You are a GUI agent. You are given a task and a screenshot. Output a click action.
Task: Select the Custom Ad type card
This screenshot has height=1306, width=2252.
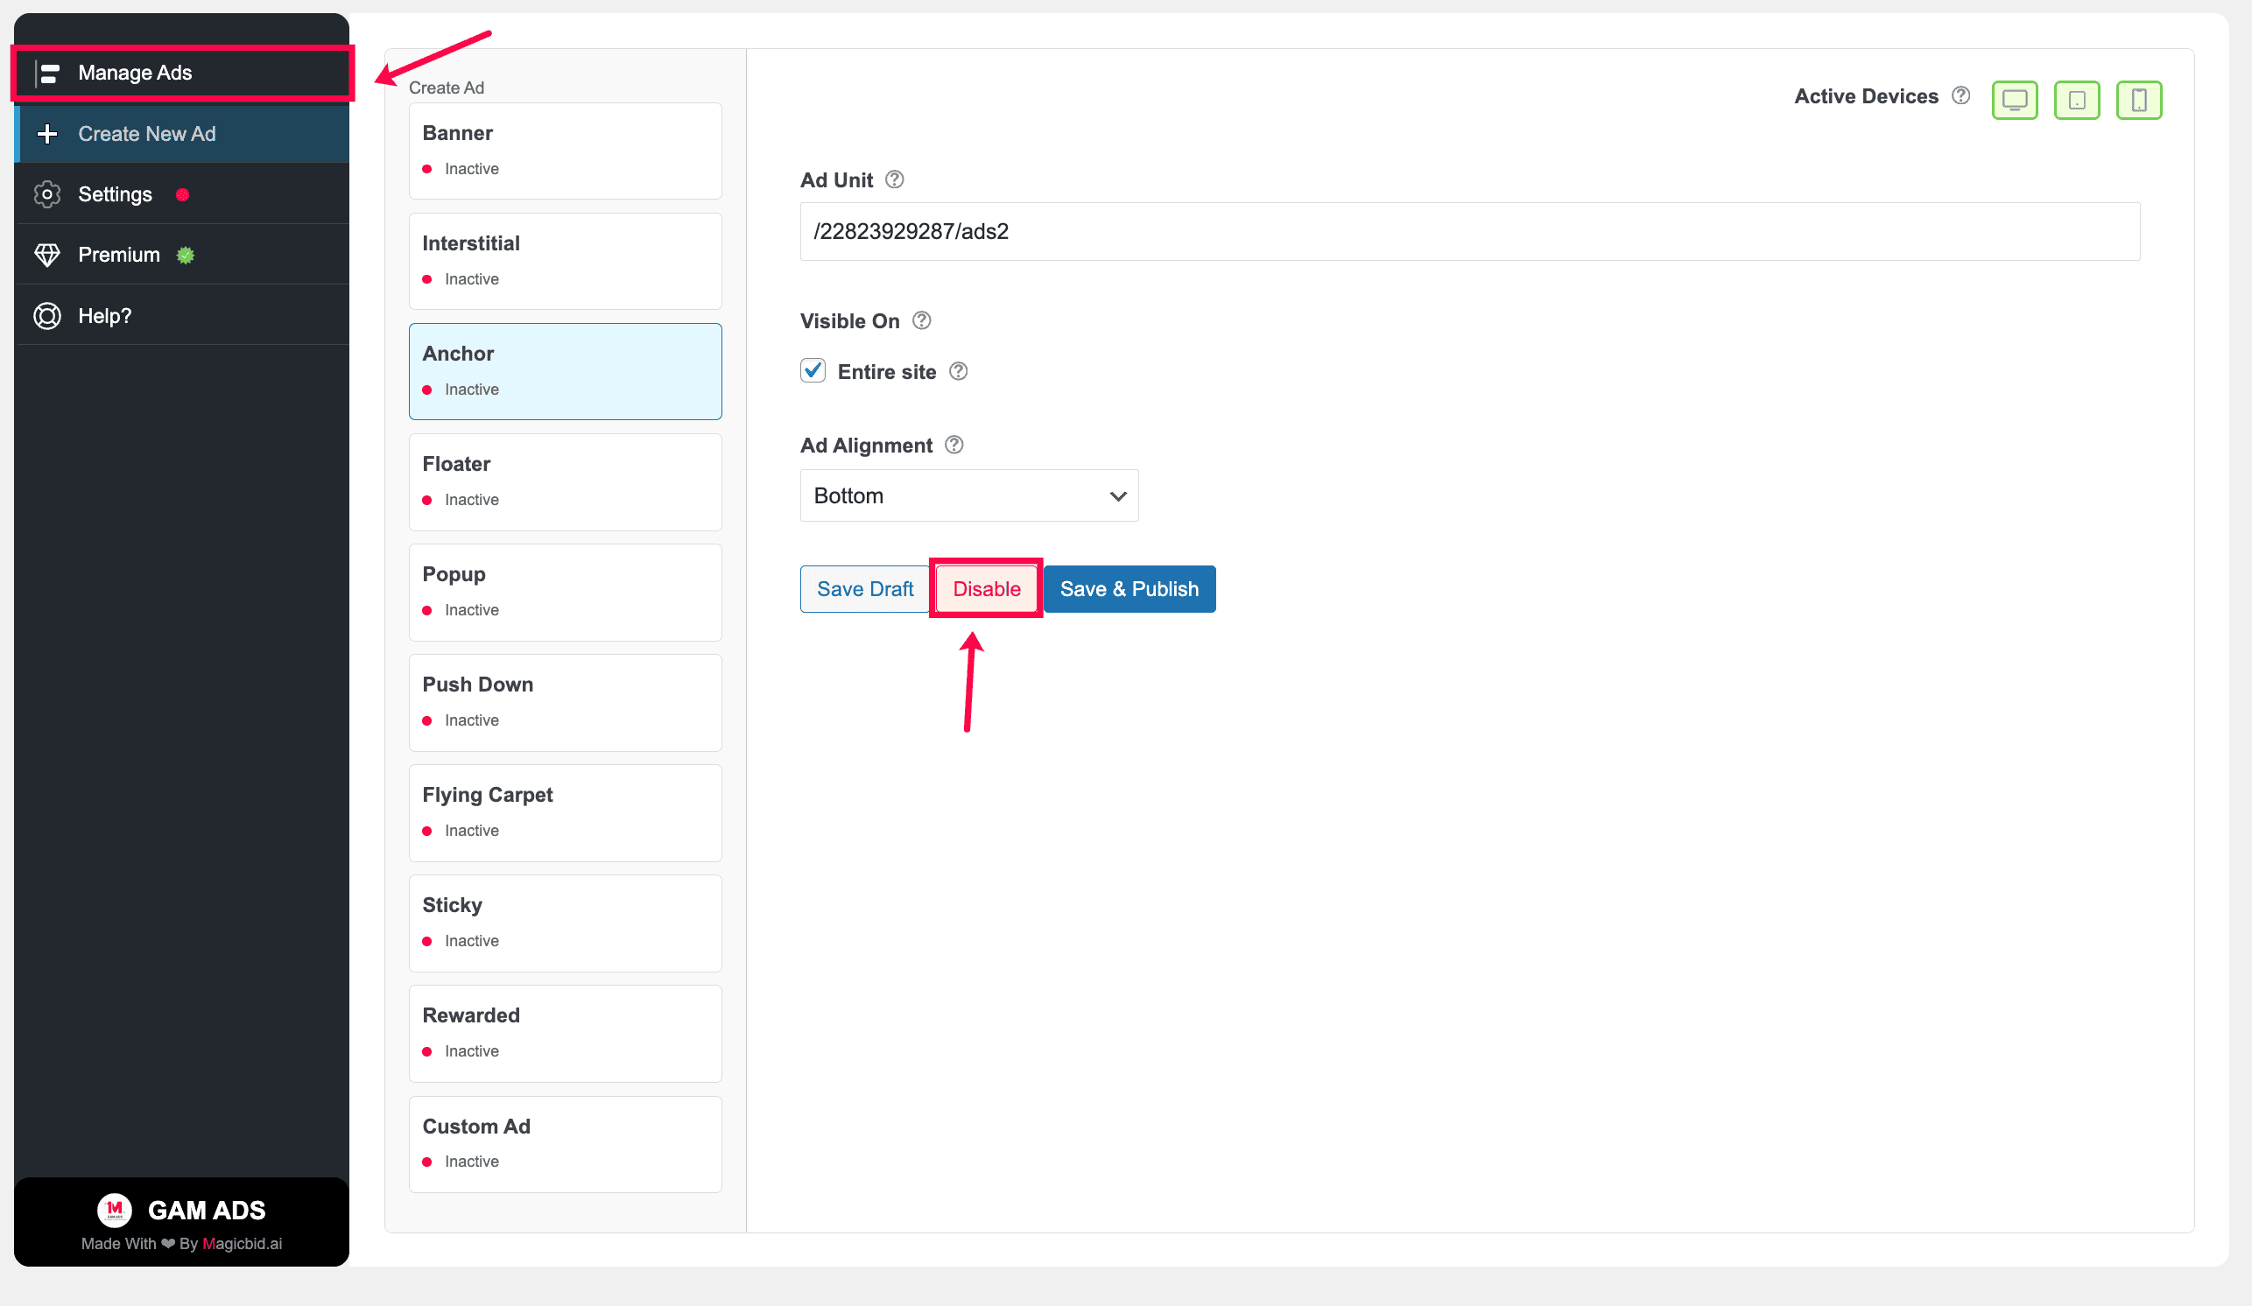tap(566, 1144)
